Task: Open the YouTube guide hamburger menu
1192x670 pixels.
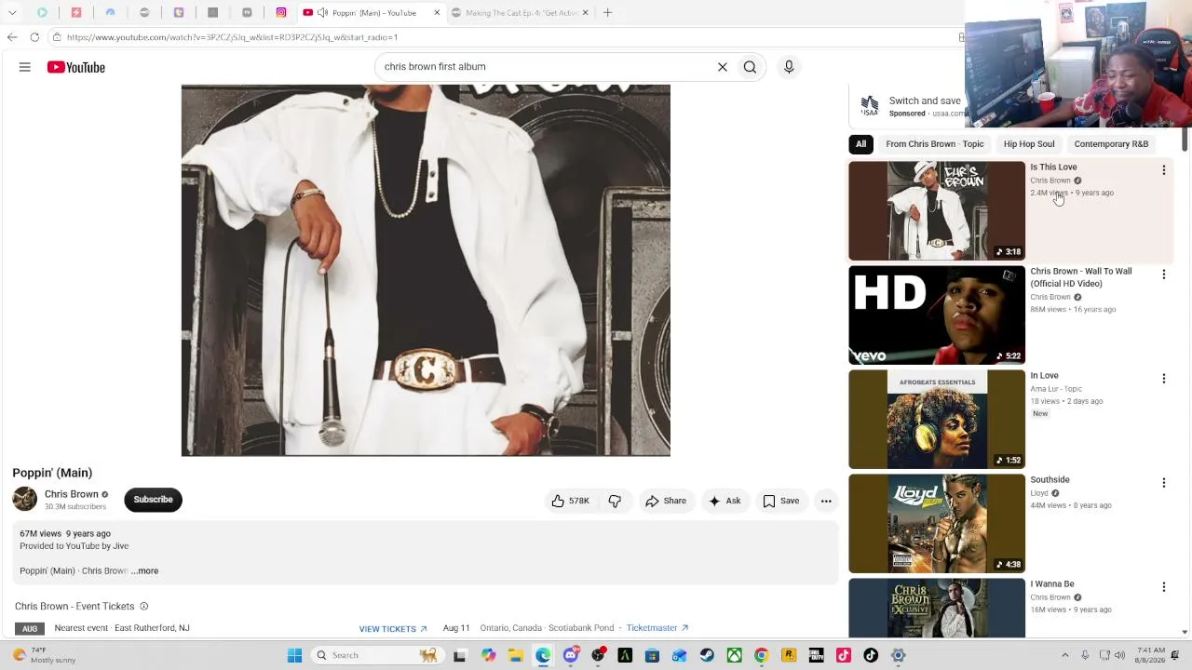Action: click(x=25, y=67)
